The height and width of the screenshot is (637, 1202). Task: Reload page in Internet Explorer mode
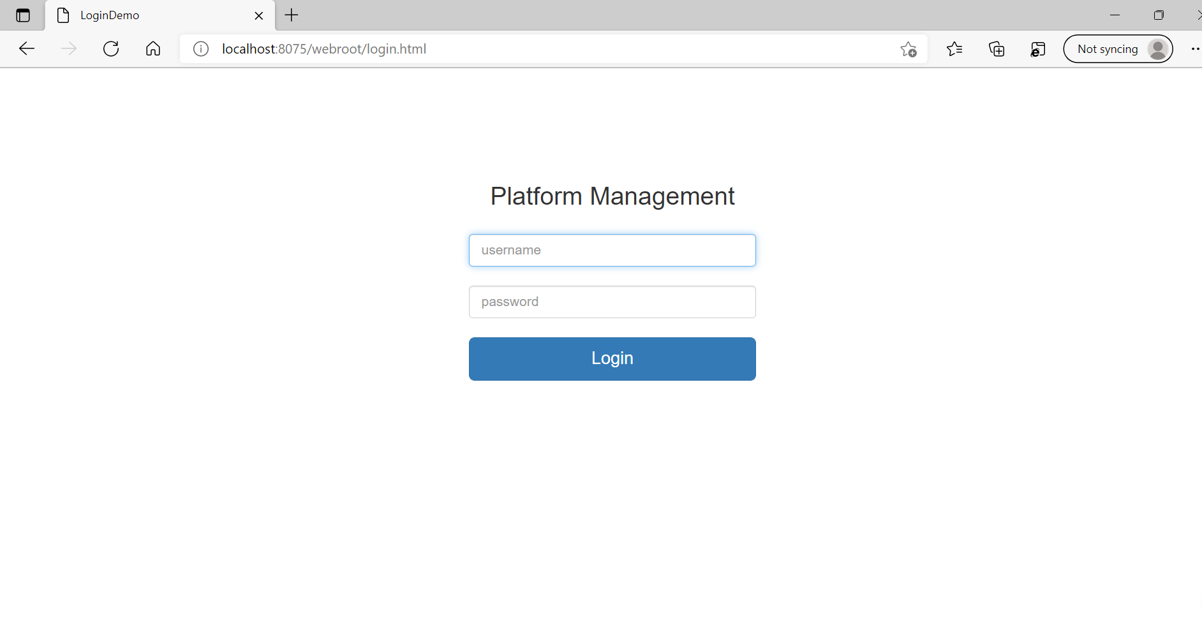pos(1038,48)
